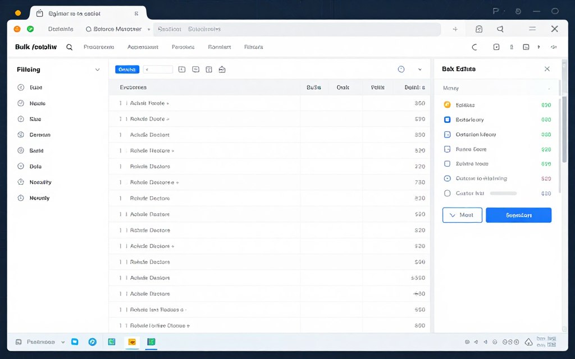Adjust grey bar beside Coator Ivkt
The image size is (575, 359).
[x=503, y=193]
